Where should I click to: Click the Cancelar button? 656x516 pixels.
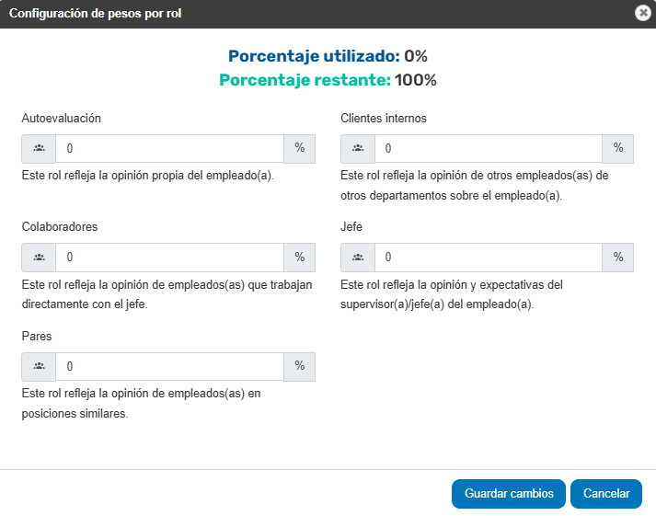click(606, 494)
